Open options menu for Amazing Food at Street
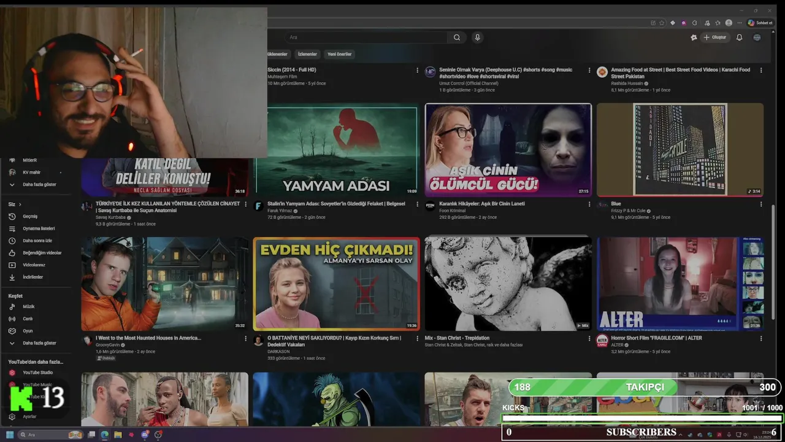 [761, 71]
